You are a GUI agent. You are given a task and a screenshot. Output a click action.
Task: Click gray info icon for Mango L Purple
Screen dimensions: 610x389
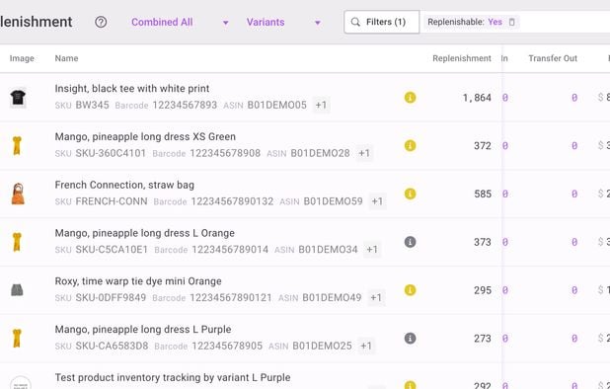pos(410,339)
